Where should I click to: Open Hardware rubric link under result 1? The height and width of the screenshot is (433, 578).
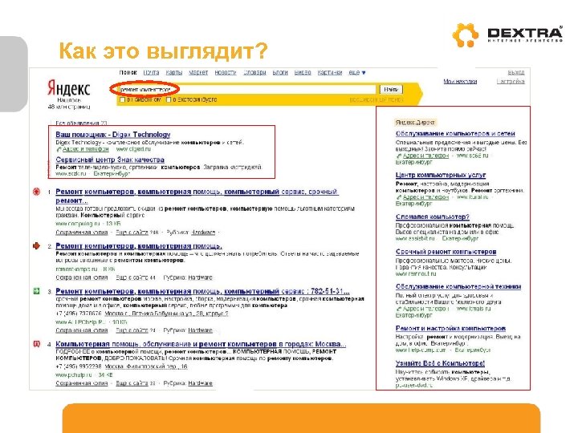tap(203, 233)
